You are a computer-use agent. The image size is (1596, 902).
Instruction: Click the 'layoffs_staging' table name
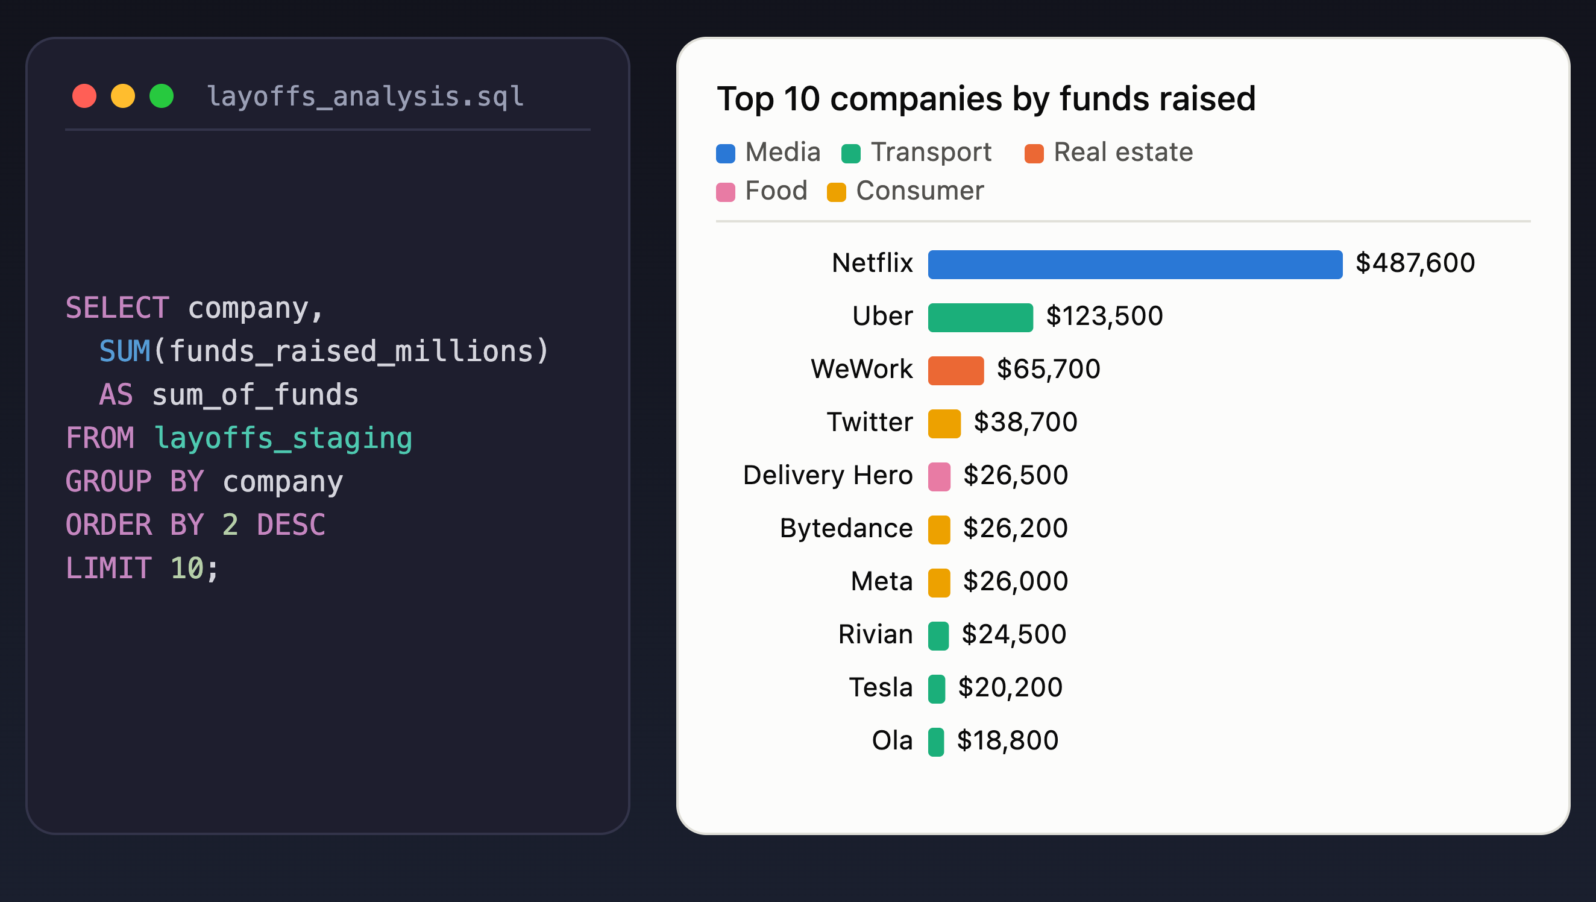pos(283,440)
